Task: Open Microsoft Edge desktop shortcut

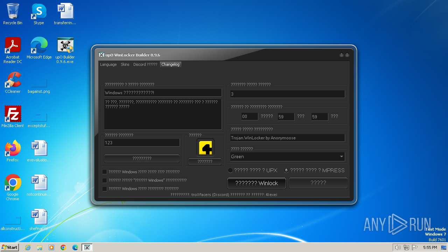Action: coord(39,48)
